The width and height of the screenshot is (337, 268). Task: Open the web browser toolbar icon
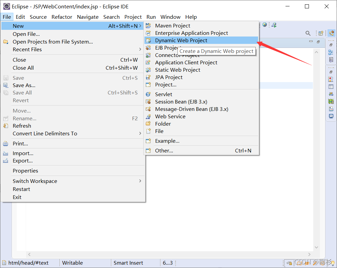[x=264, y=25]
